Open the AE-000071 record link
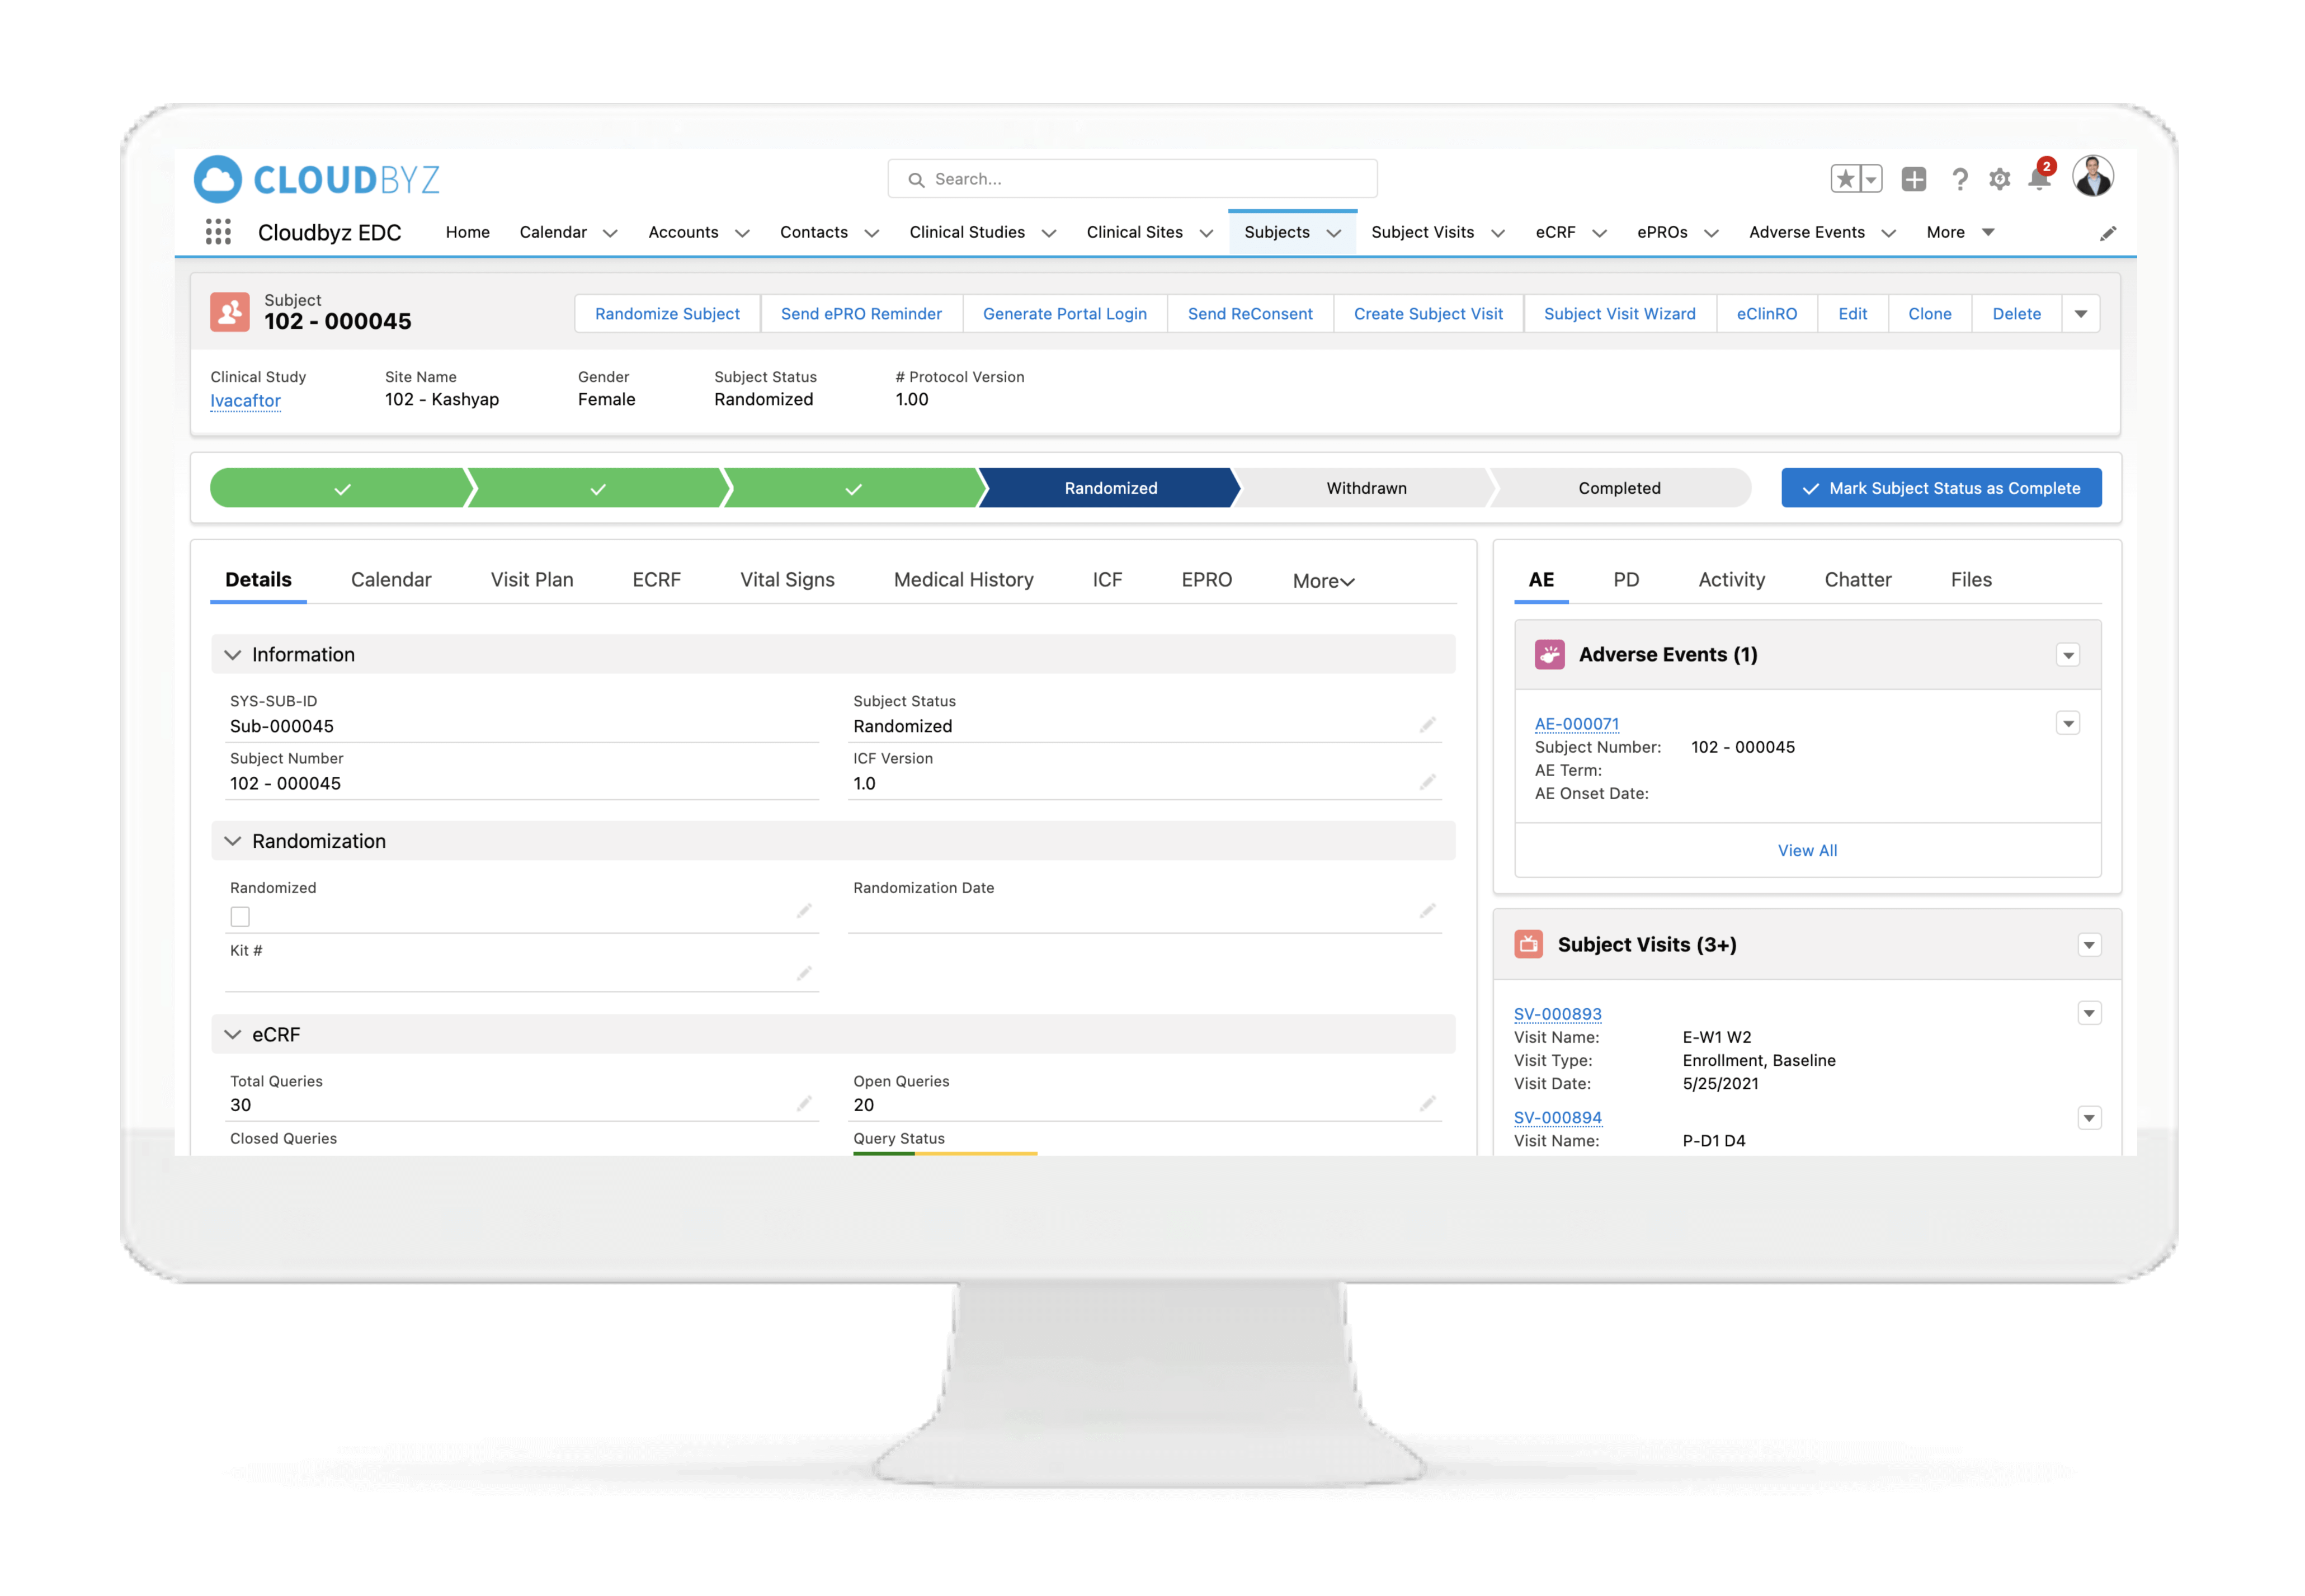This screenshot has width=2305, height=1596. click(1576, 723)
